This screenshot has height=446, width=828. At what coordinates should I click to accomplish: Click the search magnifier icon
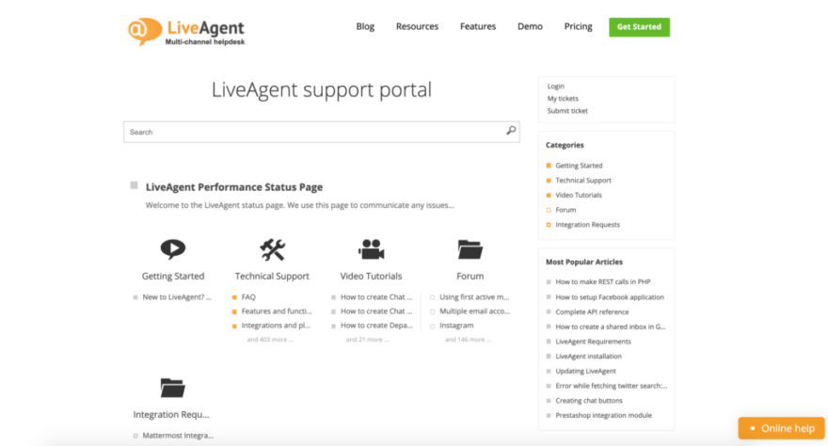511,131
